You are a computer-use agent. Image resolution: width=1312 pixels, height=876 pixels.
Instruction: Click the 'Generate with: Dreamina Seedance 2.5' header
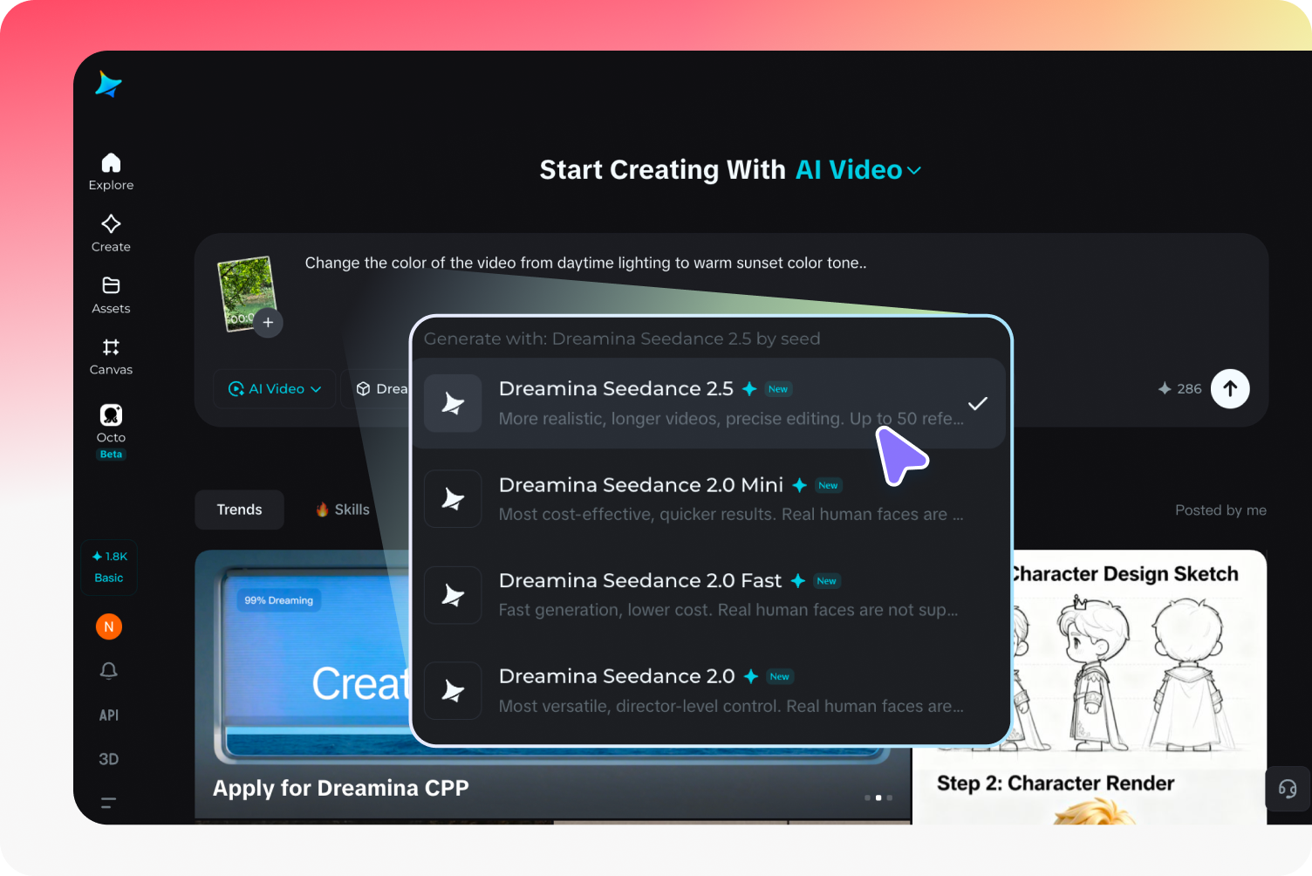pos(622,339)
